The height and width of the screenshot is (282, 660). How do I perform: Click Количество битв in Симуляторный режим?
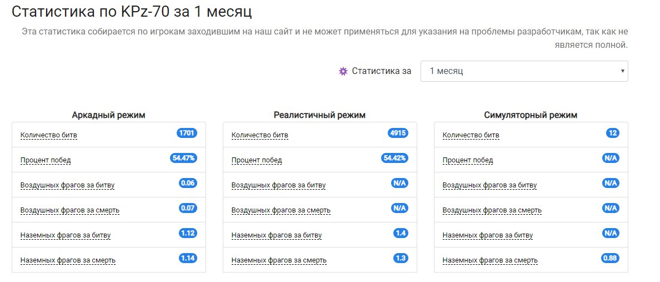(471, 135)
